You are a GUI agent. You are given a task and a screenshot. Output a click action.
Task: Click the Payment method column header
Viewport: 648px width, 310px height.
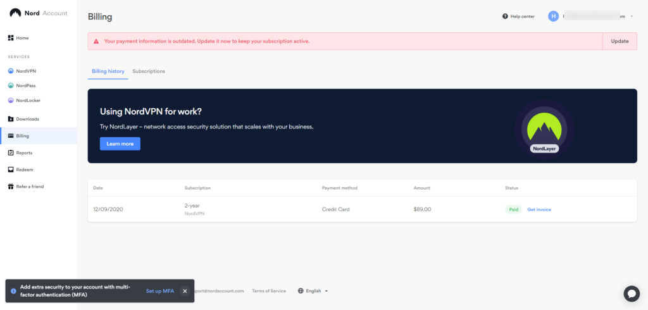coord(339,188)
